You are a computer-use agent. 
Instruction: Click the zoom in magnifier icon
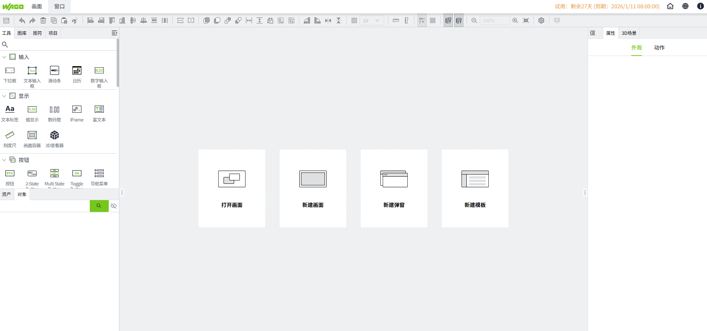coord(515,20)
